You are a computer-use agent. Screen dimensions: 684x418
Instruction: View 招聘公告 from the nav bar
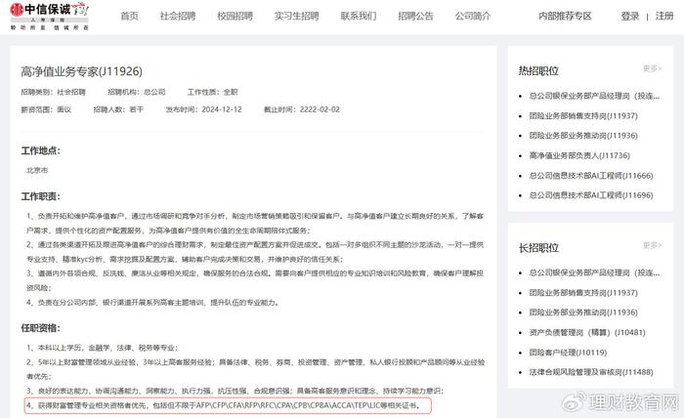pos(415,17)
